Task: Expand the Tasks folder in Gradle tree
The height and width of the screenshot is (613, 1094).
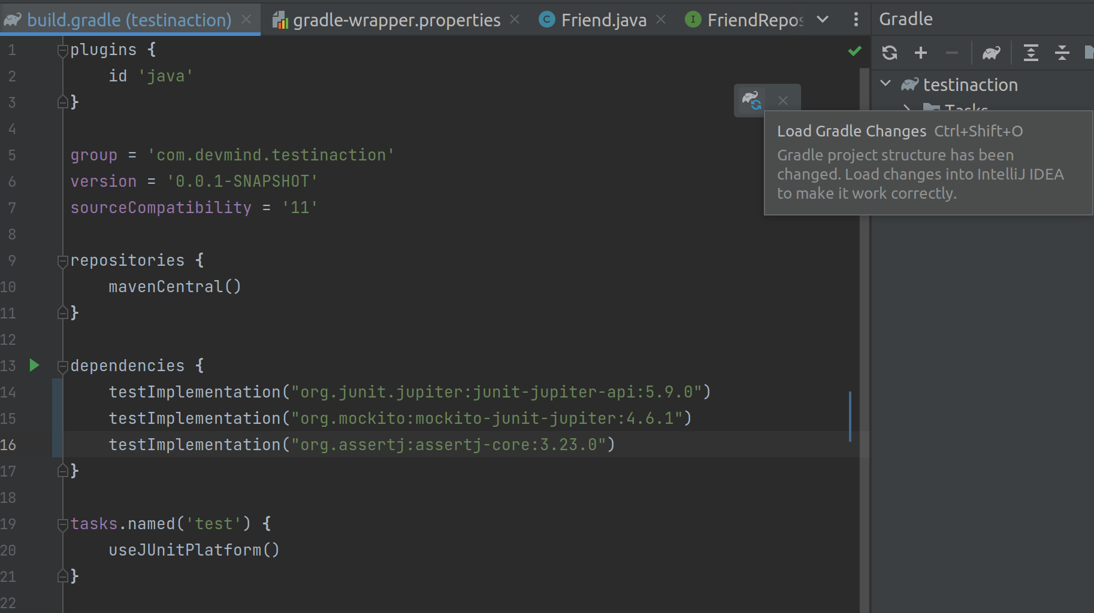Action: [x=907, y=108]
